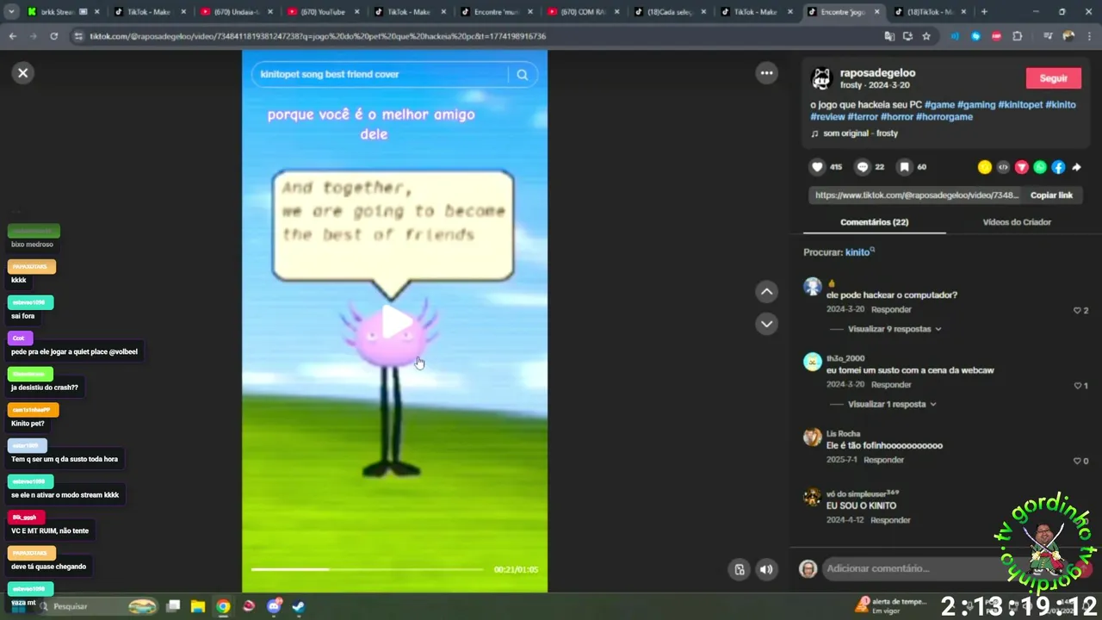Click the Seguir follow button

pyautogui.click(x=1053, y=78)
